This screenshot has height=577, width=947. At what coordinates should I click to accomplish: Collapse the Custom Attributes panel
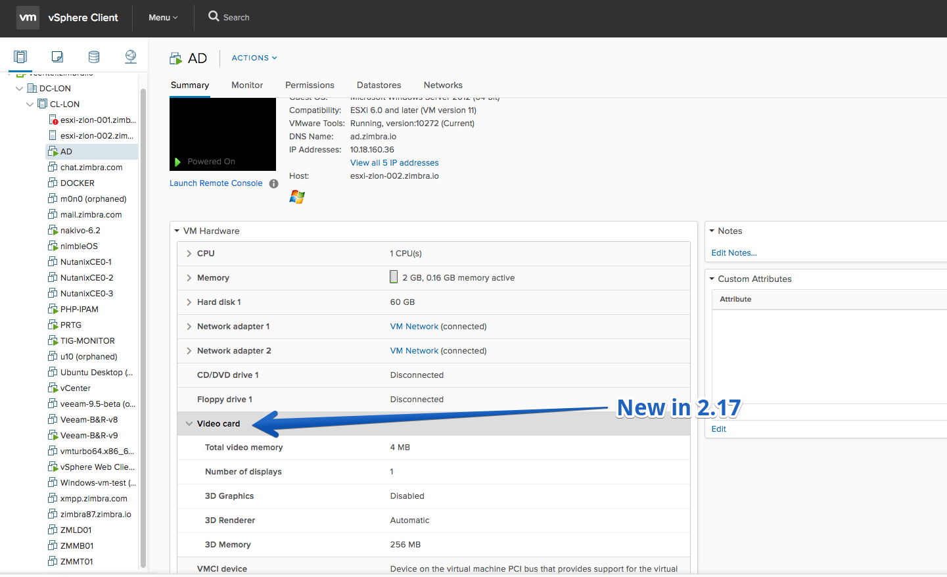712,279
